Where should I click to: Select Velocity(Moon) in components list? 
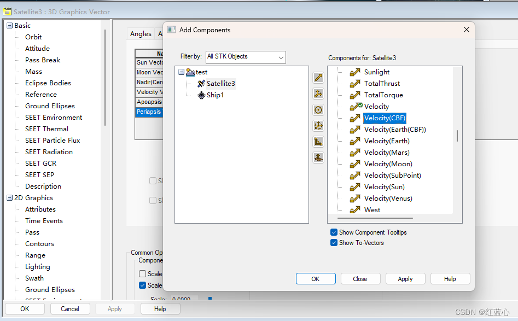388,164
